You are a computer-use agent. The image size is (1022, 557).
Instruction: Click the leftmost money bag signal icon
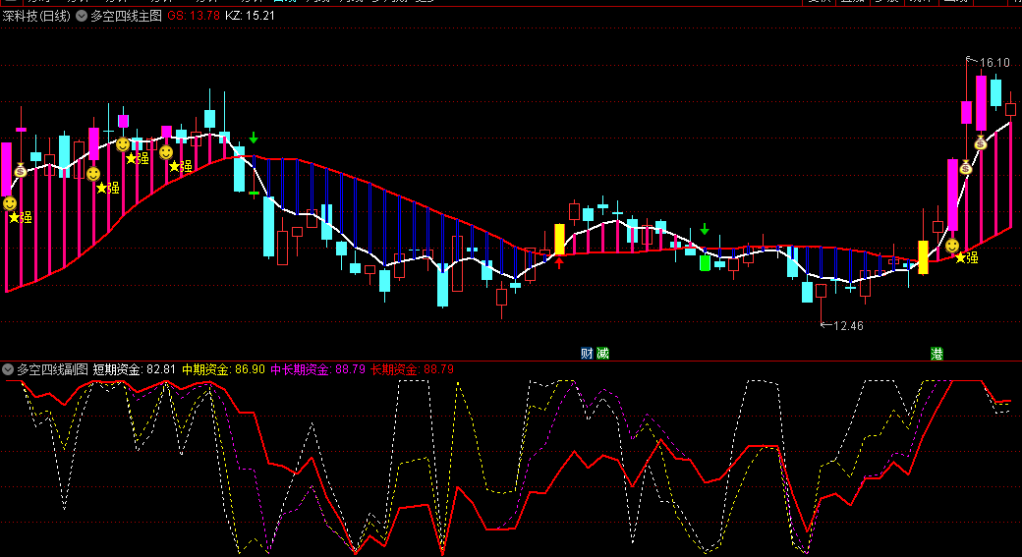(x=21, y=168)
